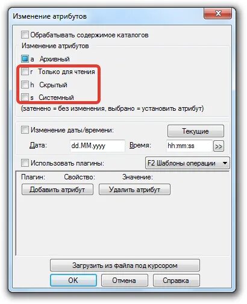Open the '>>' button next to time field
Image resolution: width=247 pixels, height=304 pixels.
(219, 146)
